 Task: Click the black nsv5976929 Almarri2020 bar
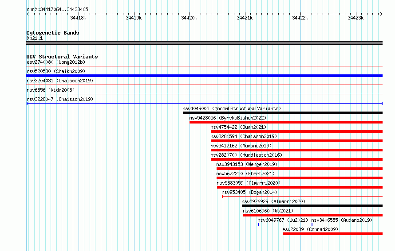312,206
